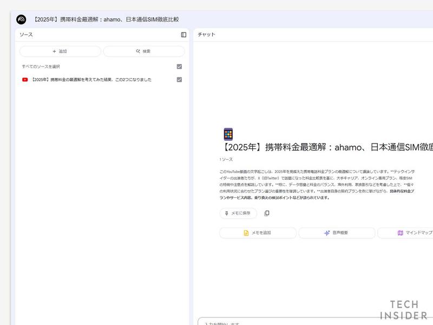Click the waveform icon on 音声概要 button
The height and width of the screenshot is (325, 433).
pyautogui.click(x=325, y=233)
